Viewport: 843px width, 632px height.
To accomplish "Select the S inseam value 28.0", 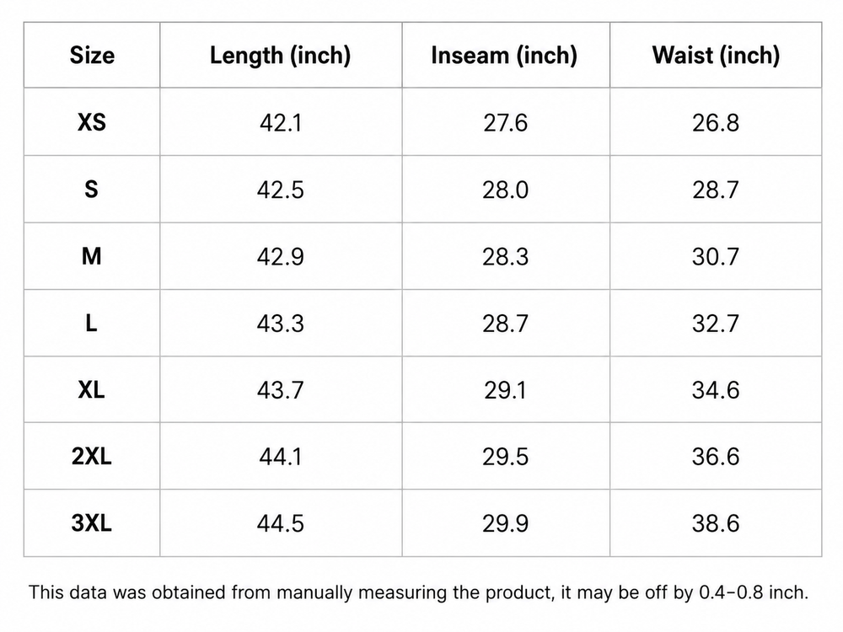I will point(505,190).
